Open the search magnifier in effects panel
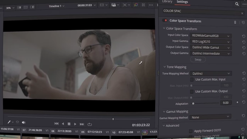 (237, 4)
